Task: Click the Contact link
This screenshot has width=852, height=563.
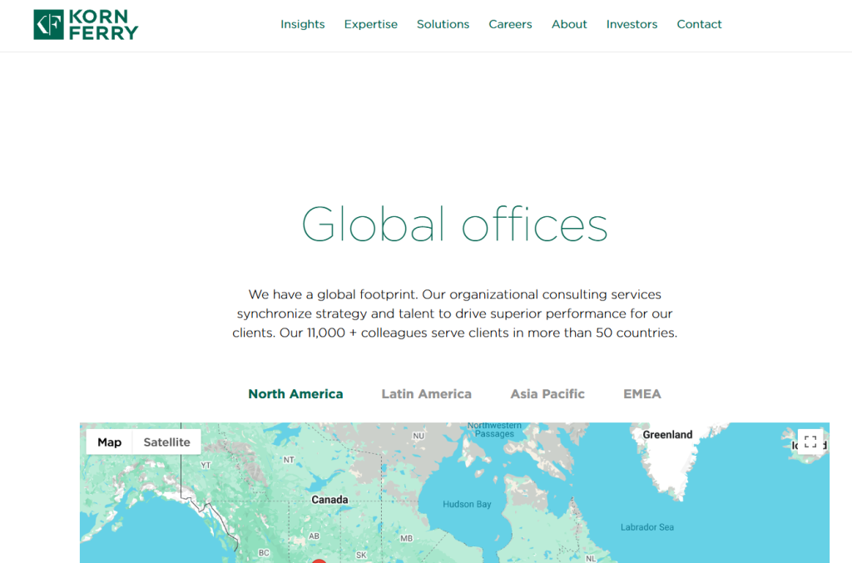Action: coord(699,24)
